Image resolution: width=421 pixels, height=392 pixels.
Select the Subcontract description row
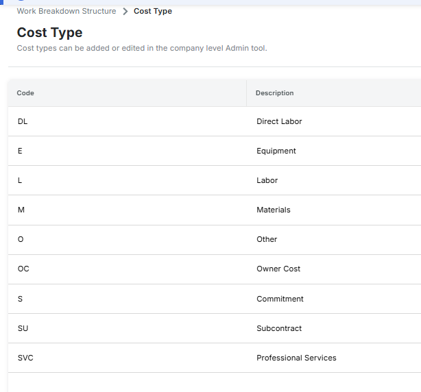(x=279, y=328)
